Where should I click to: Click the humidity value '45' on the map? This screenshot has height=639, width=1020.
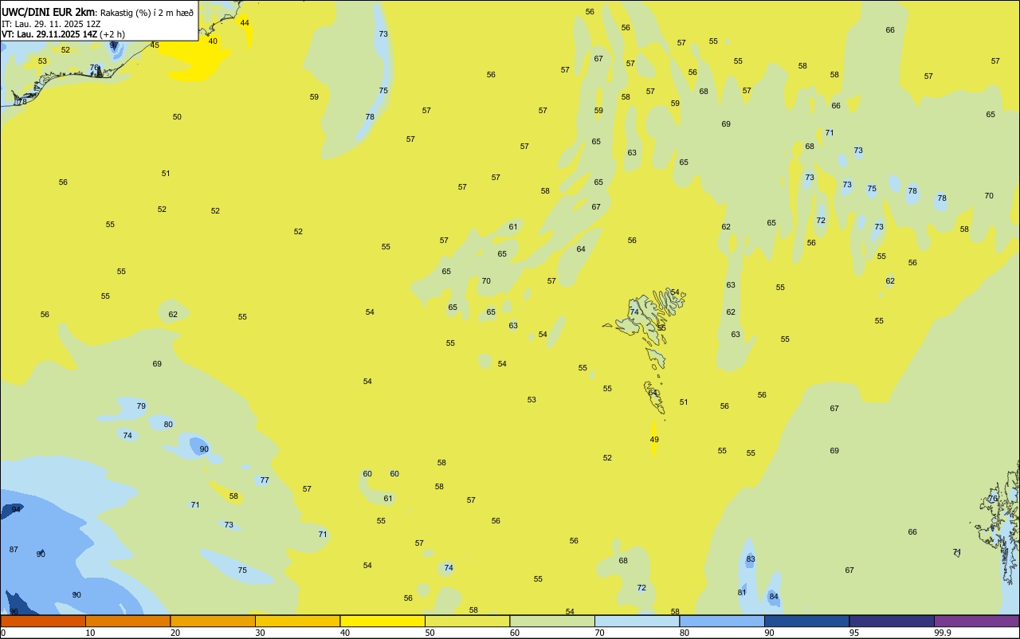(155, 45)
